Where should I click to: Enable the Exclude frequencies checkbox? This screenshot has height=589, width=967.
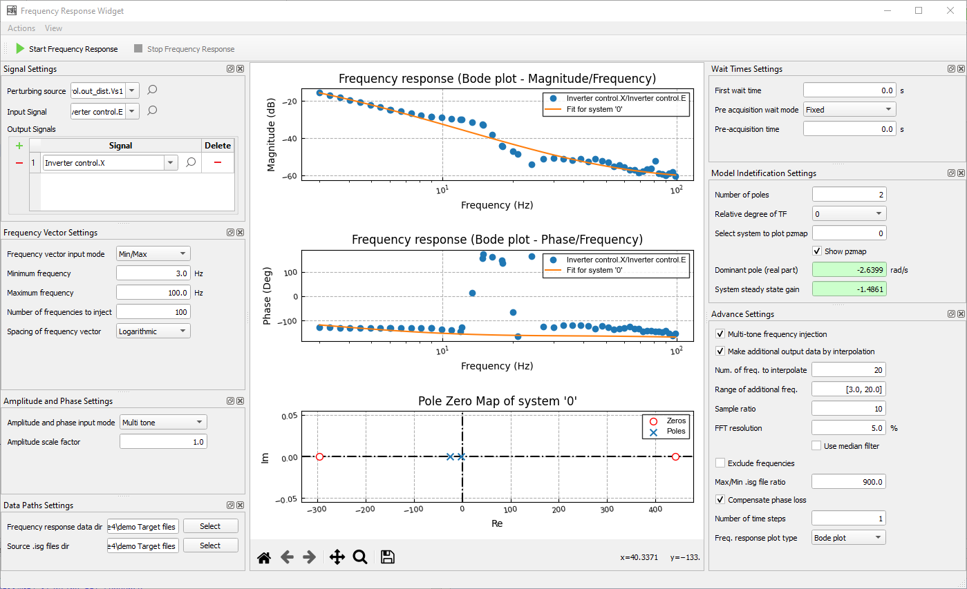pyautogui.click(x=720, y=463)
